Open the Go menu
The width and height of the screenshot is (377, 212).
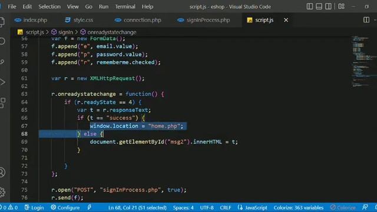click(88, 6)
